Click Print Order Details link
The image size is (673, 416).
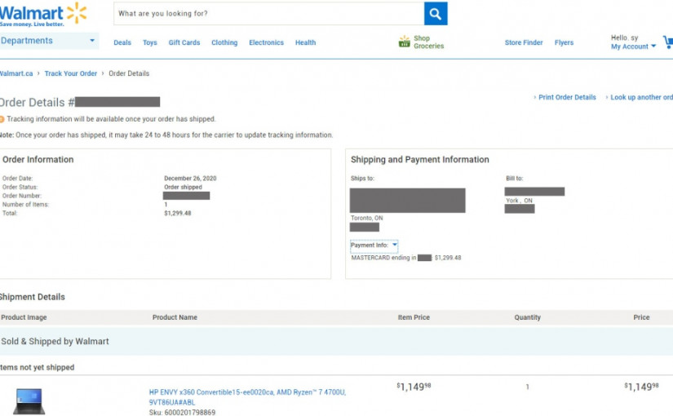(566, 97)
